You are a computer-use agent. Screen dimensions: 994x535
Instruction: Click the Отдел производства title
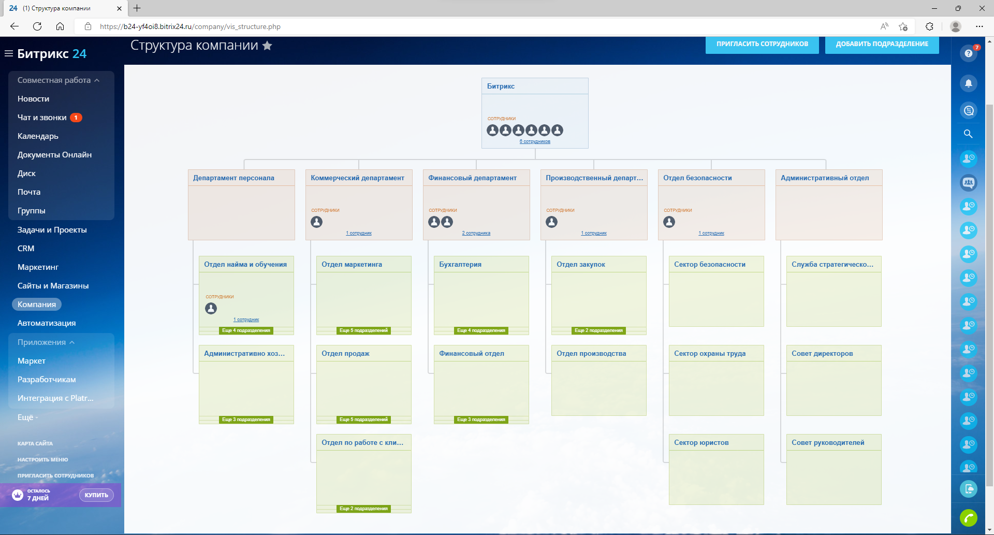(x=591, y=354)
